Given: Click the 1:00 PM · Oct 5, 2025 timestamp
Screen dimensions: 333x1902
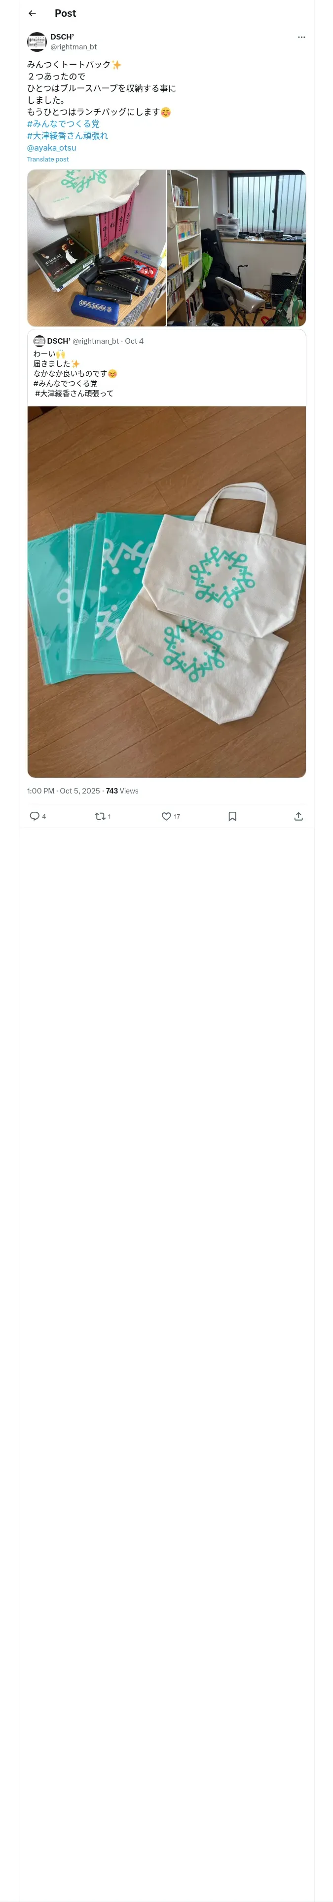Looking at the screenshot, I should point(64,791).
